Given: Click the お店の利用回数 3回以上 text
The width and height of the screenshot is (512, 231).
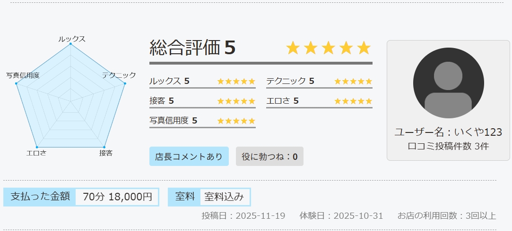Looking at the screenshot, I should [446, 216].
